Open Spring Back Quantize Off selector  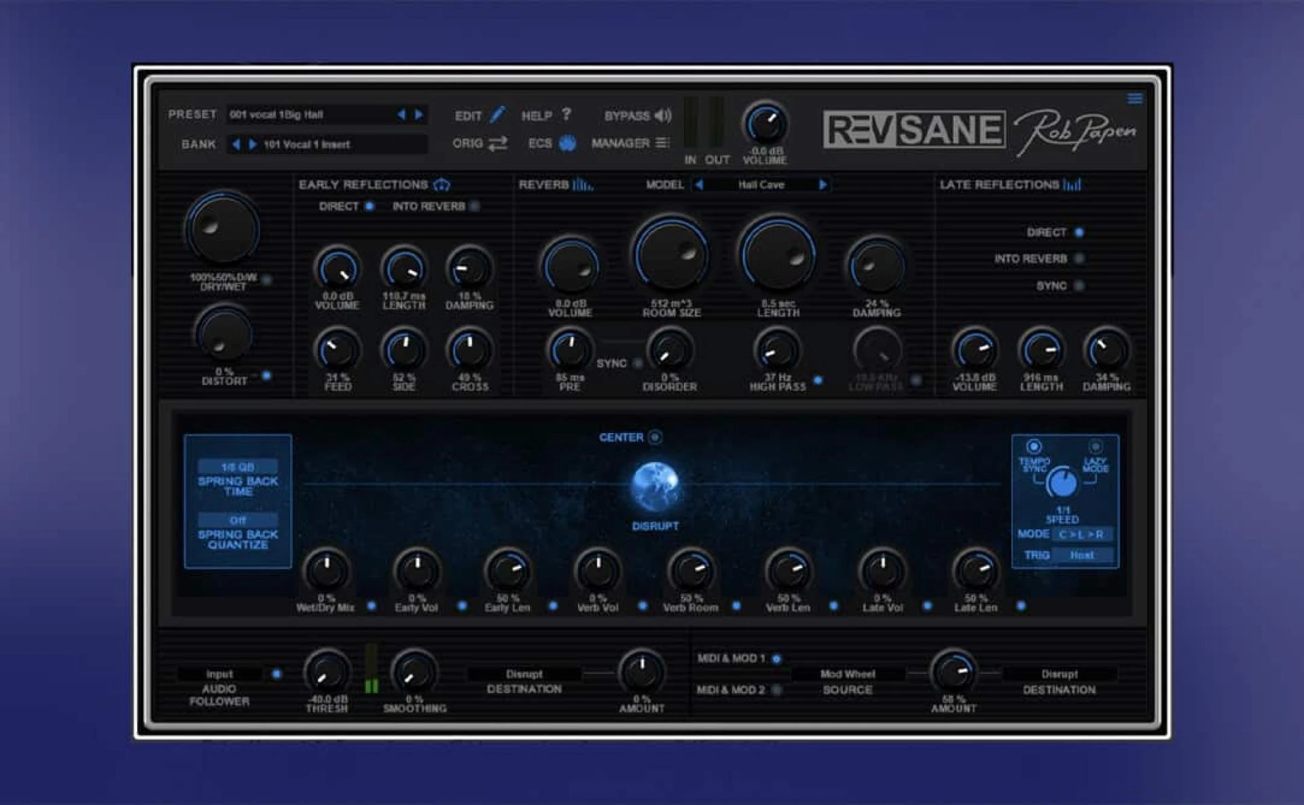coord(238,520)
